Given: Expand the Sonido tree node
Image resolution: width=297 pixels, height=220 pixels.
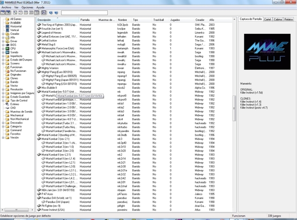Looking at the screenshot, I should [3, 52].
